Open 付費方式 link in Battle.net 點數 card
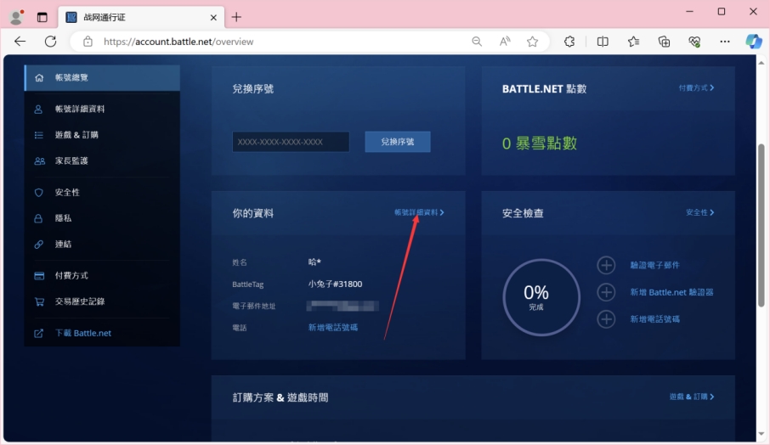Screen dimensions: 770x445 [x=696, y=87]
